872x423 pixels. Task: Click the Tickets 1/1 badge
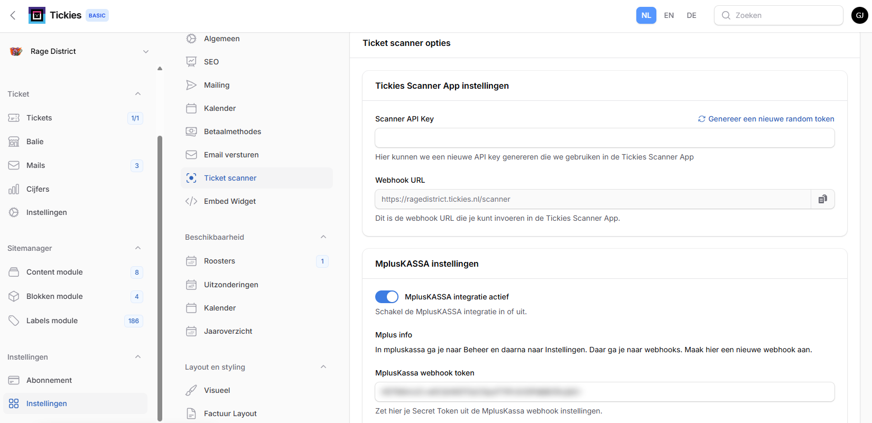[x=135, y=118]
